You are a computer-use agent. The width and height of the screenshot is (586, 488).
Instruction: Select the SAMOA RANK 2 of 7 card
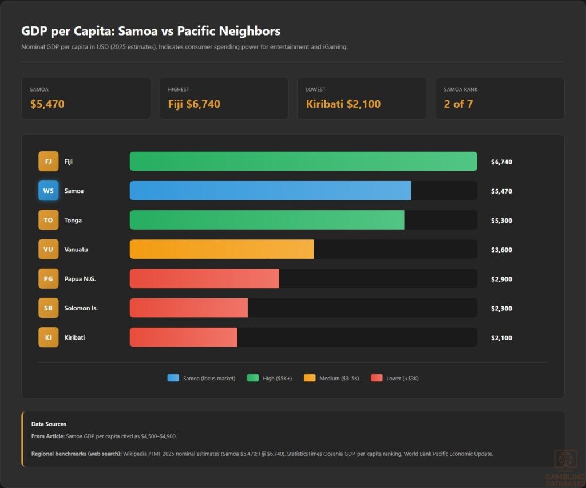point(500,99)
